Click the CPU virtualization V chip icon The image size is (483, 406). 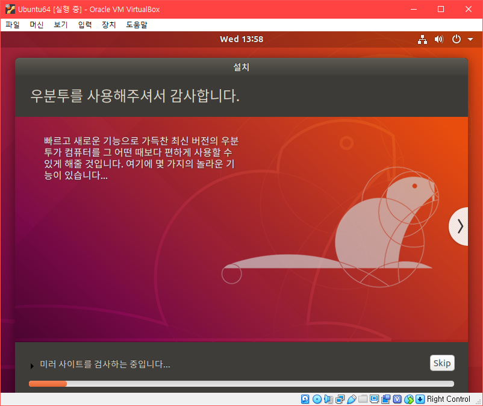(397, 399)
